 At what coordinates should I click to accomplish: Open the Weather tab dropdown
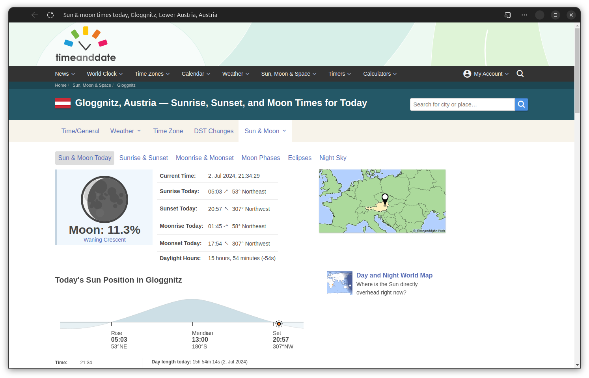[125, 131]
